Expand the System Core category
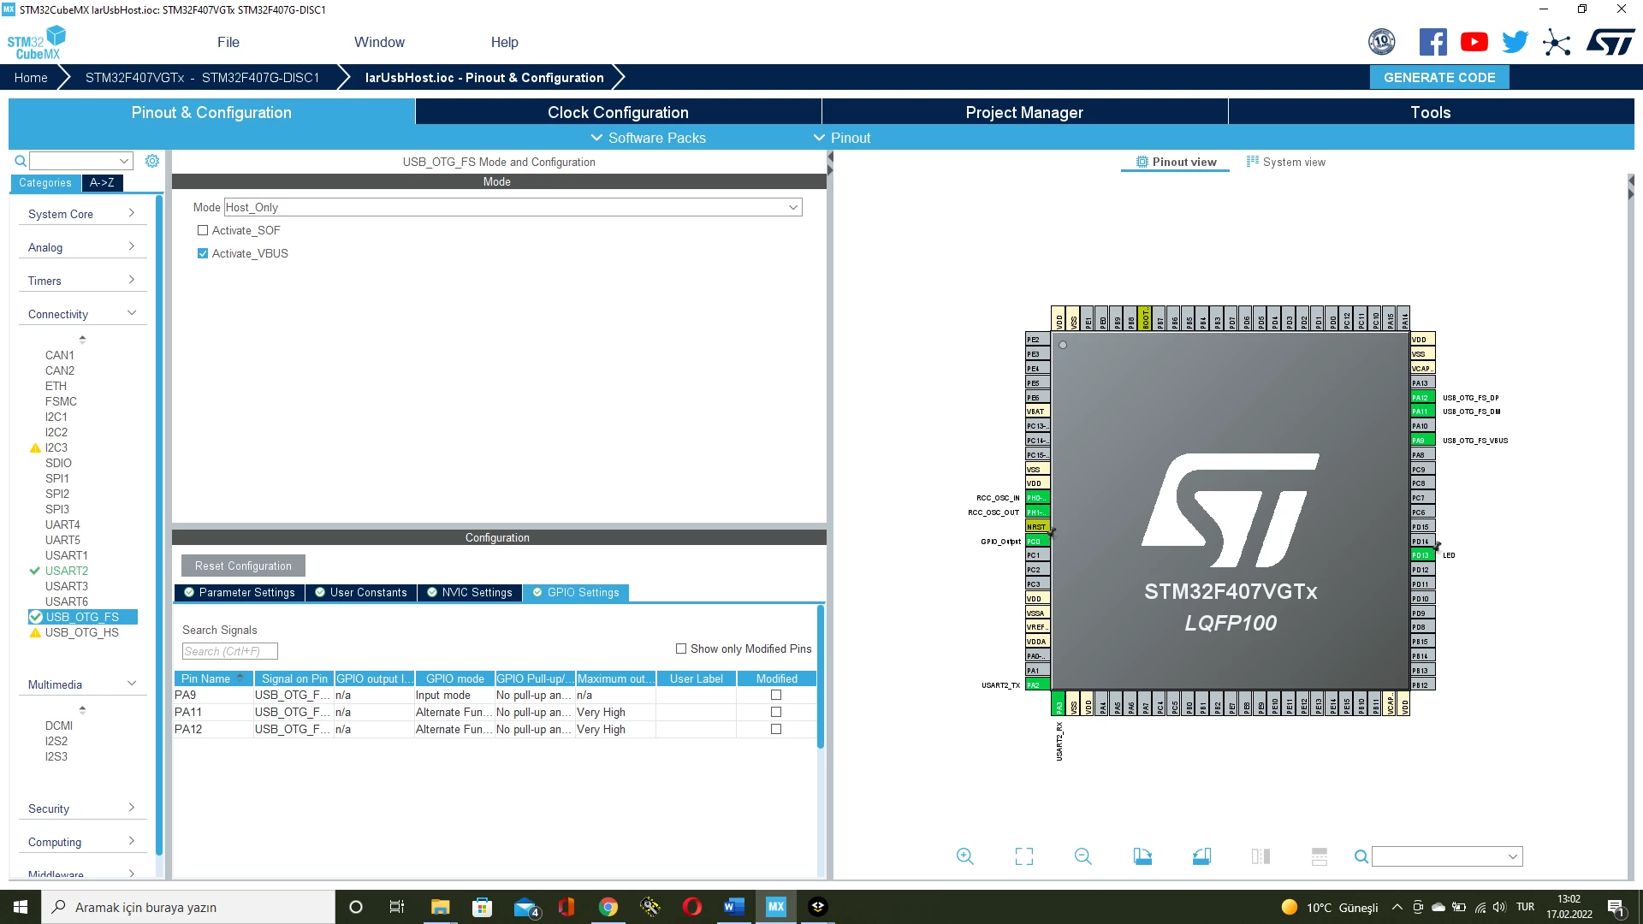 [82, 214]
